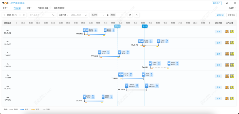
Task: Click the 联系我们 button
Action: point(217,3)
